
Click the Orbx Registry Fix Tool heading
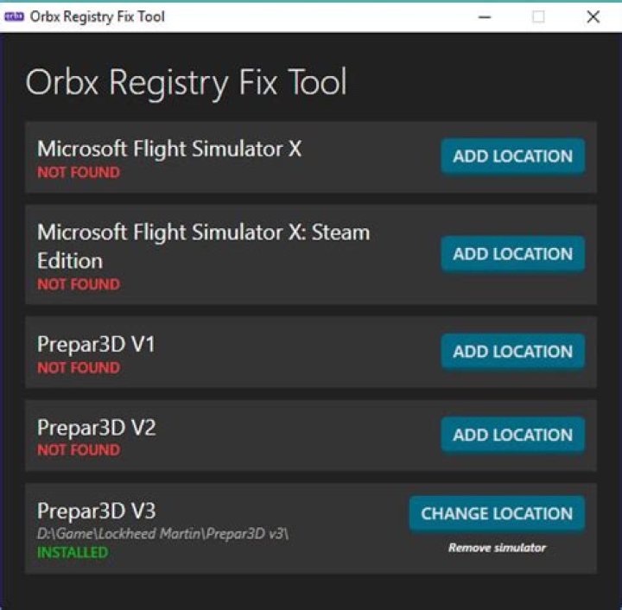tap(187, 82)
